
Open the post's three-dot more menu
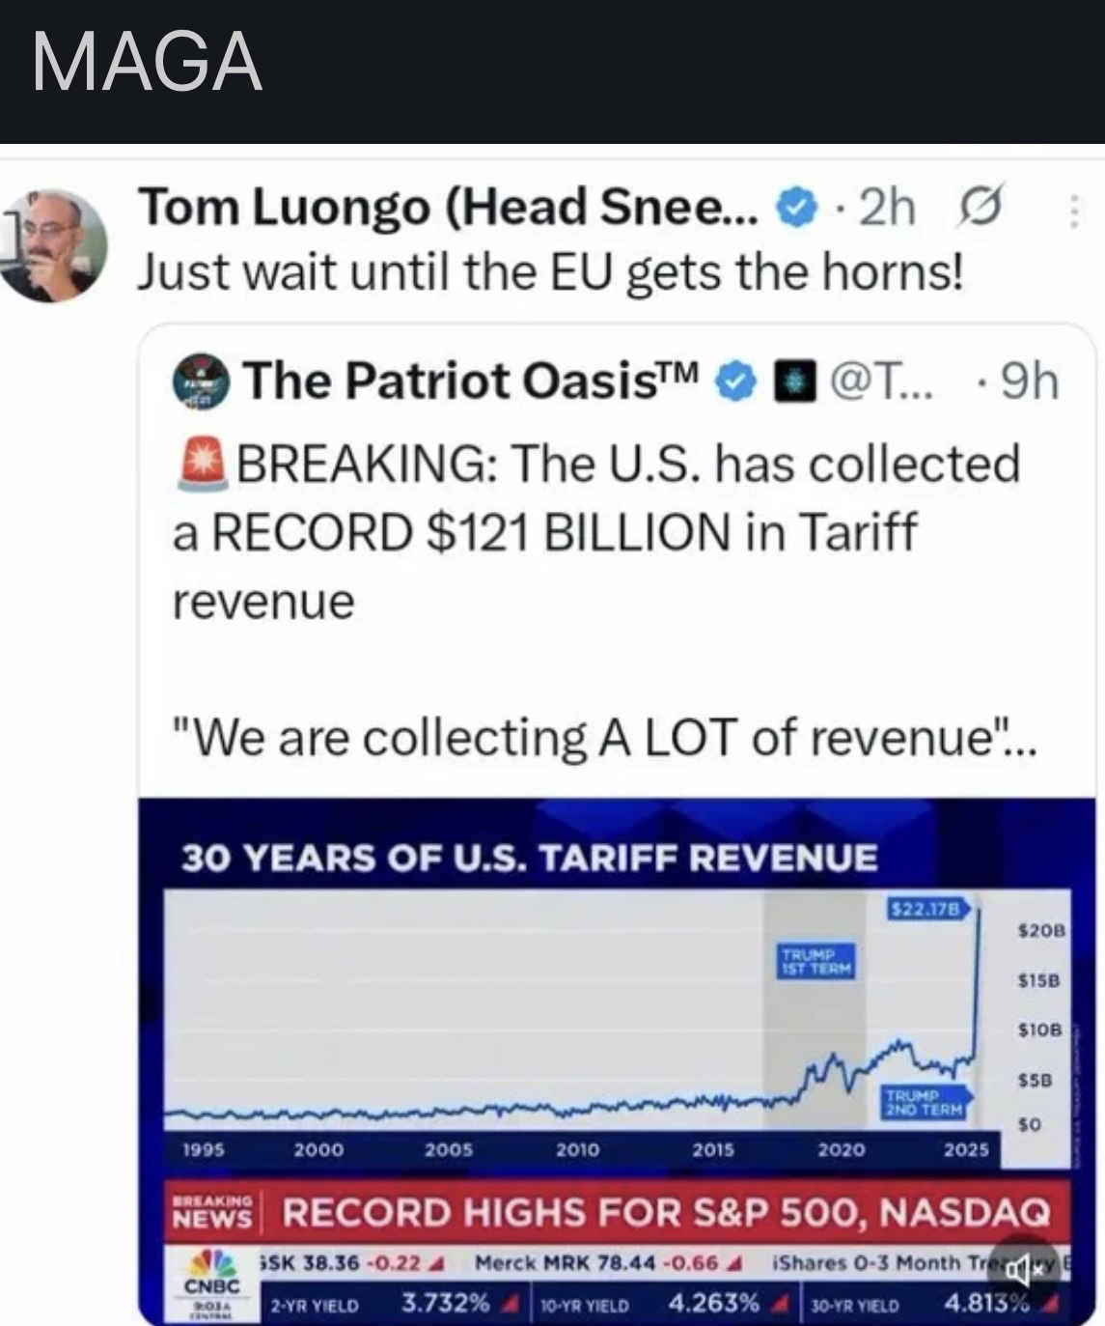(x=1075, y=210)
